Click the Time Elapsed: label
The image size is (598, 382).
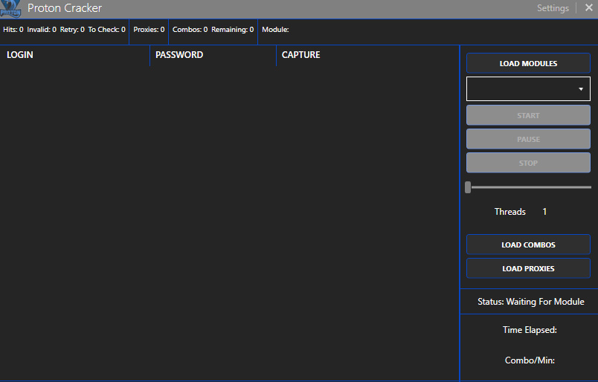[530, 330]
